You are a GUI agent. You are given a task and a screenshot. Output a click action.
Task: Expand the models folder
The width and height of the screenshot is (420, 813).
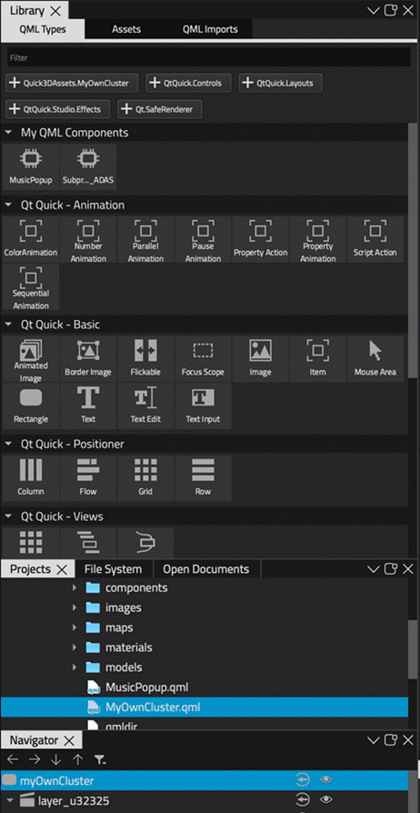coord(75,667)
